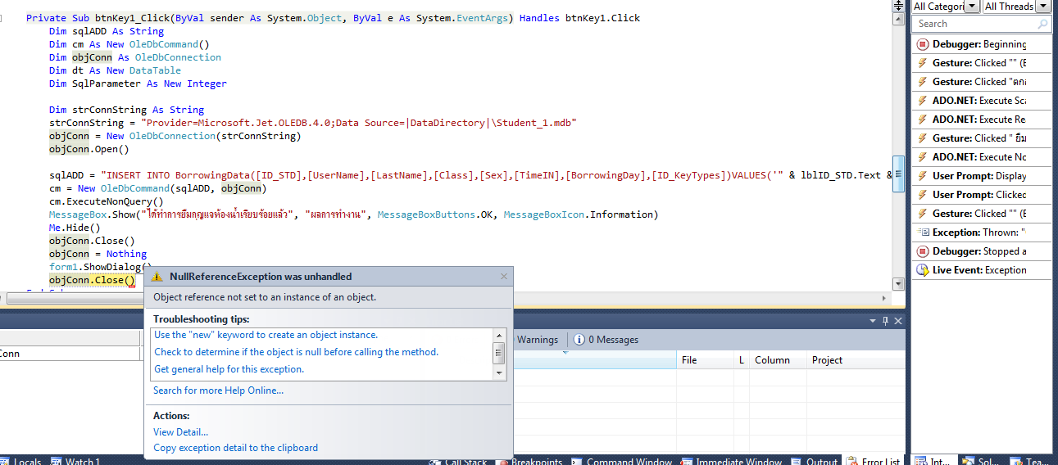Click the icon of 'Exception: Thrown' event
The image size is (1058, 465).
pyautogui.click(x=922, y=232)
